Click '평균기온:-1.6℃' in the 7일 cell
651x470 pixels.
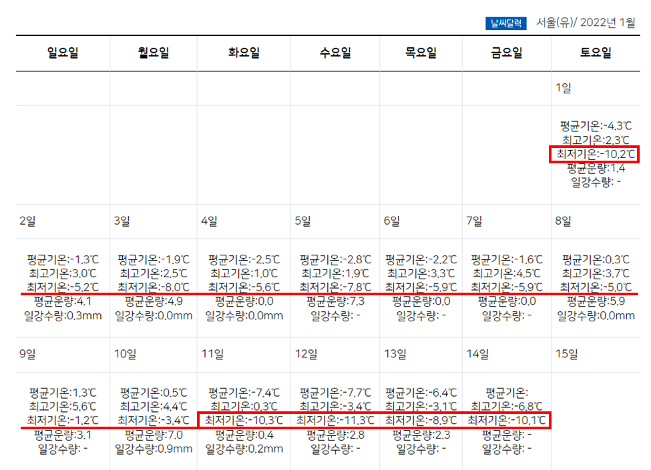507,260
